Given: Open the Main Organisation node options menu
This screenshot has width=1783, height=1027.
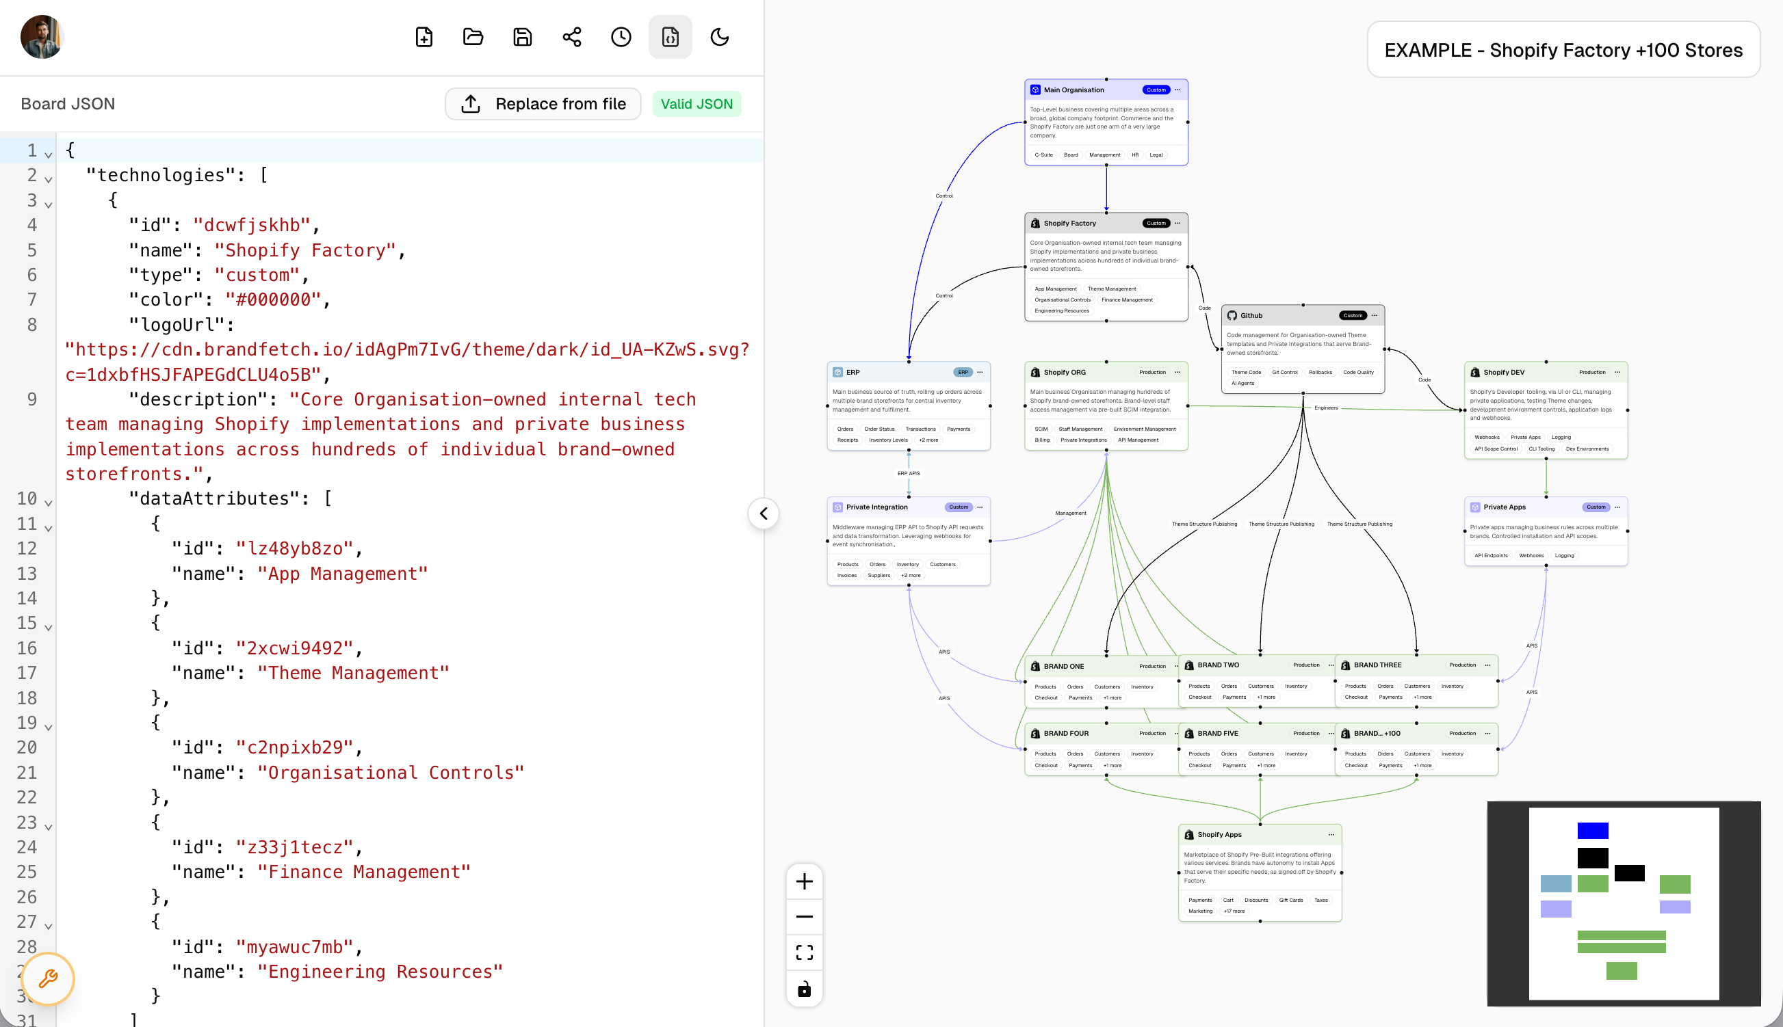Looking at the screenshot, I should click(1177, 90).
